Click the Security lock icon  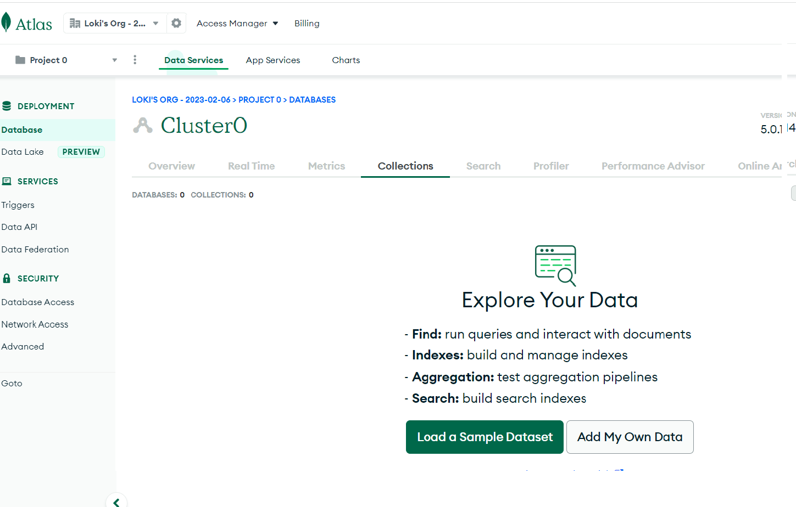[x=7, y=278]
